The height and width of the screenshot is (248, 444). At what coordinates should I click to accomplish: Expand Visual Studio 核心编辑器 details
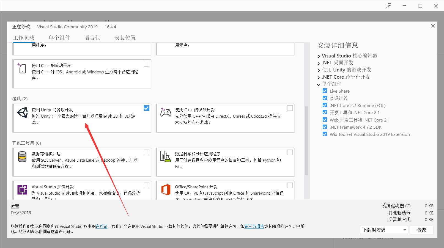tap(319, 56)
